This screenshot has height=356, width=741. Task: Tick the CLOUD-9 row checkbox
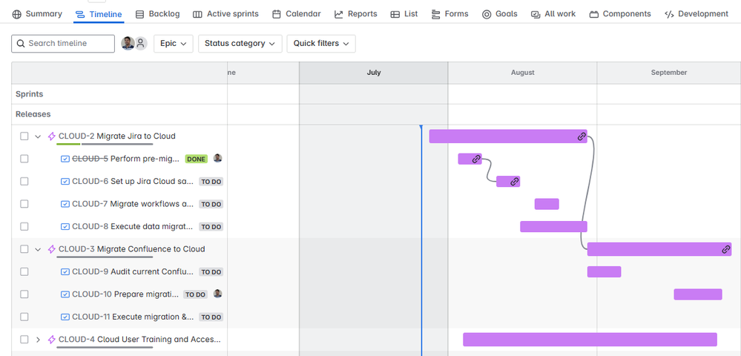24,272
